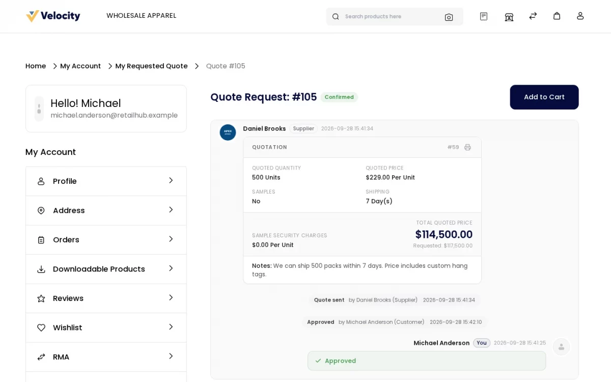Viewport: 611px width, 382px height.
Task: Click the Daniel Brooks name
Action: click(x=264, y=129)
